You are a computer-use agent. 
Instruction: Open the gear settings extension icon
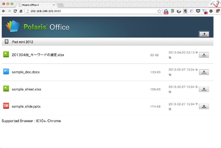point(211,11)
